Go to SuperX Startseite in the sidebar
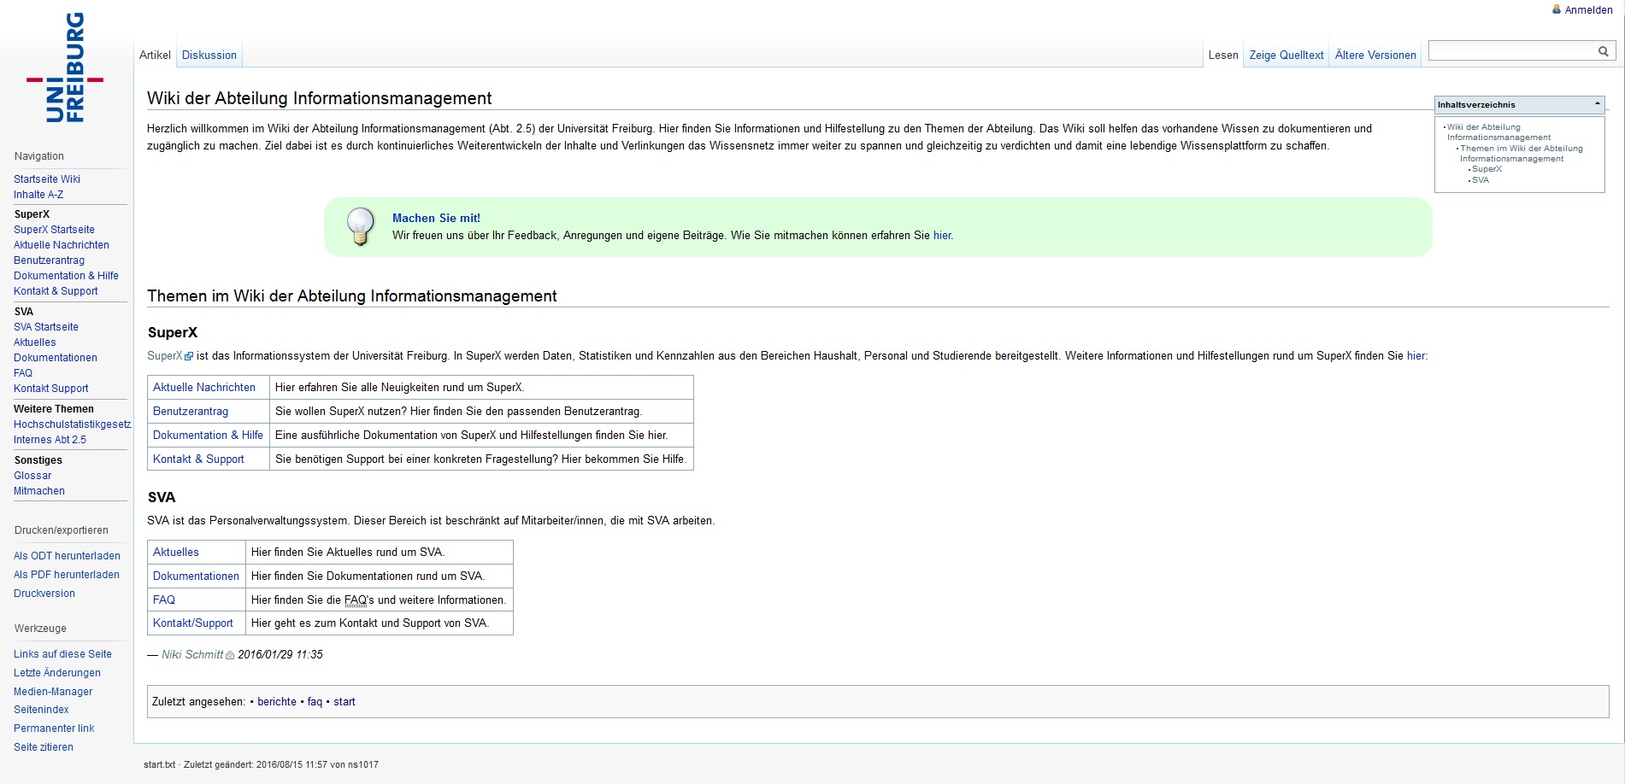 (54, 230)
